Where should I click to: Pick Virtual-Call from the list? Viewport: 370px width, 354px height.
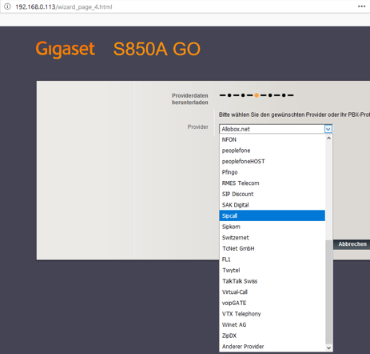(x=273, y=292)
